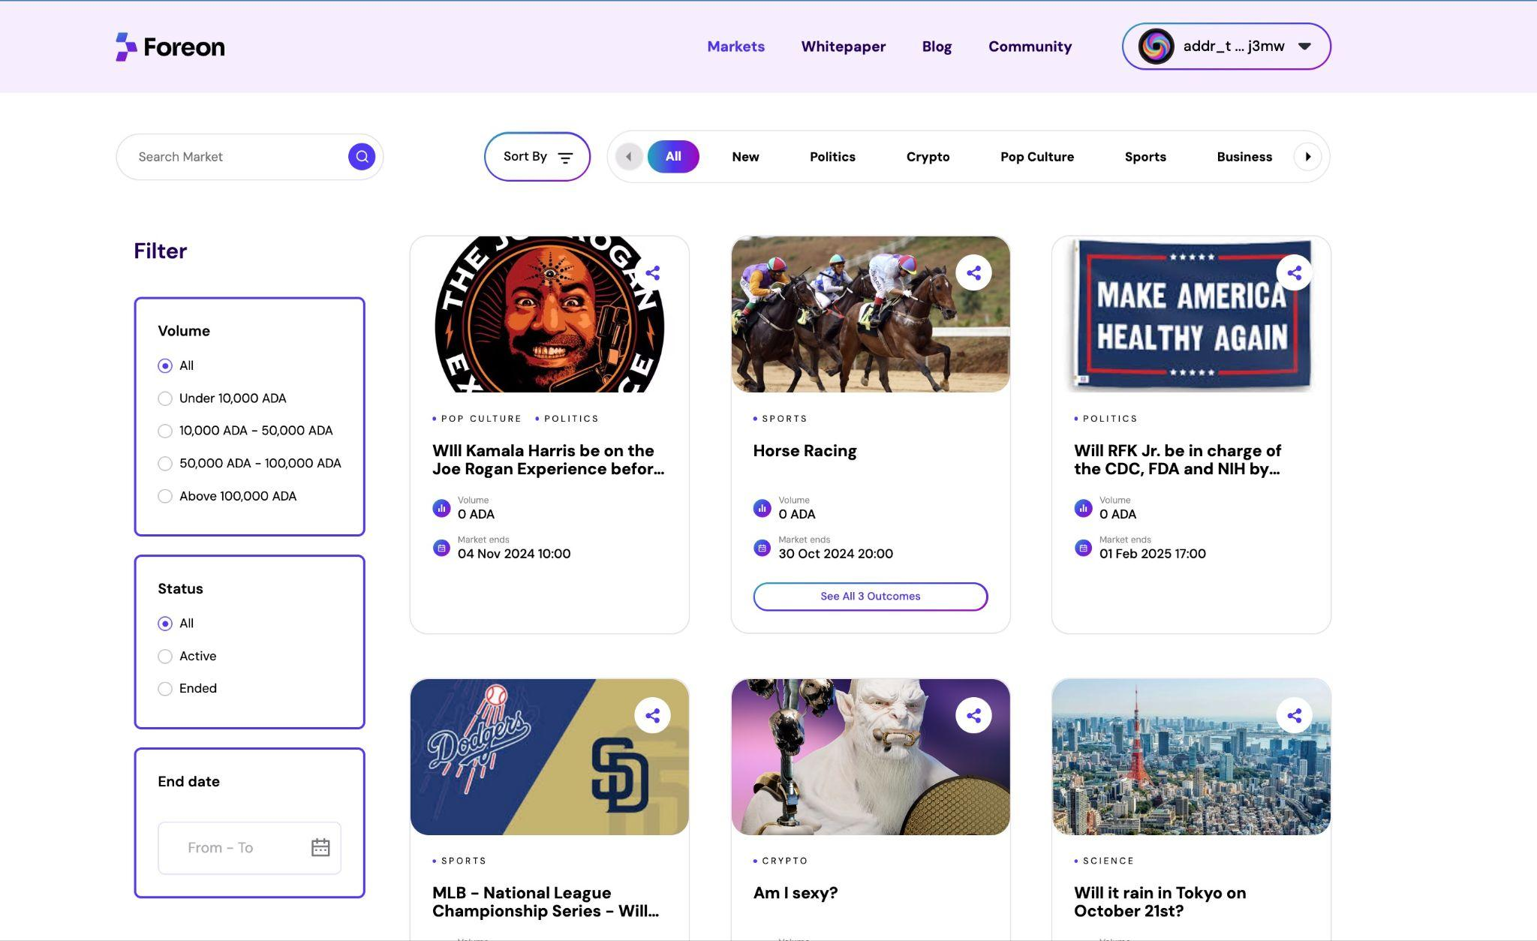Share the Kamala Harris Joe Rogan market
1537x941 pixels.
[652, 273]
